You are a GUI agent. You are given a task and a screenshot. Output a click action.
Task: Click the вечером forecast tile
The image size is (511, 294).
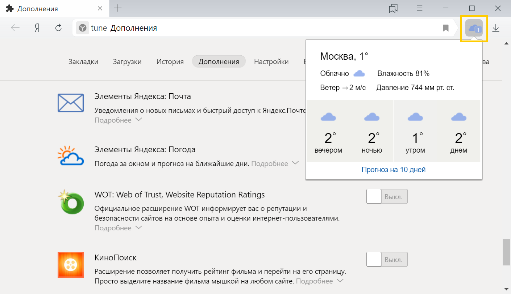(x=328, y=131)
